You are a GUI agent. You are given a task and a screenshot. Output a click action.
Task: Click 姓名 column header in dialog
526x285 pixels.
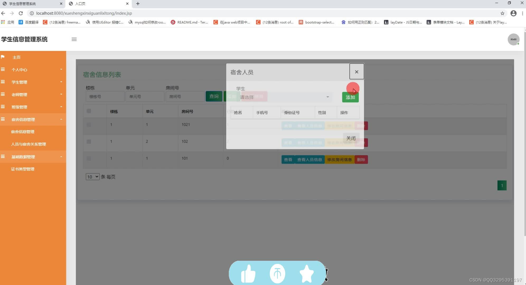[238, 113]
